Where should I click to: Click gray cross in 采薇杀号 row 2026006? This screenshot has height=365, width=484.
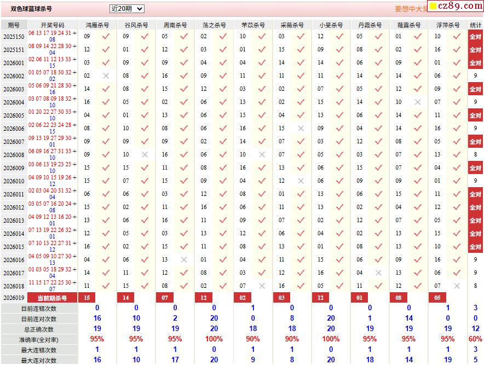click(301, 129)
